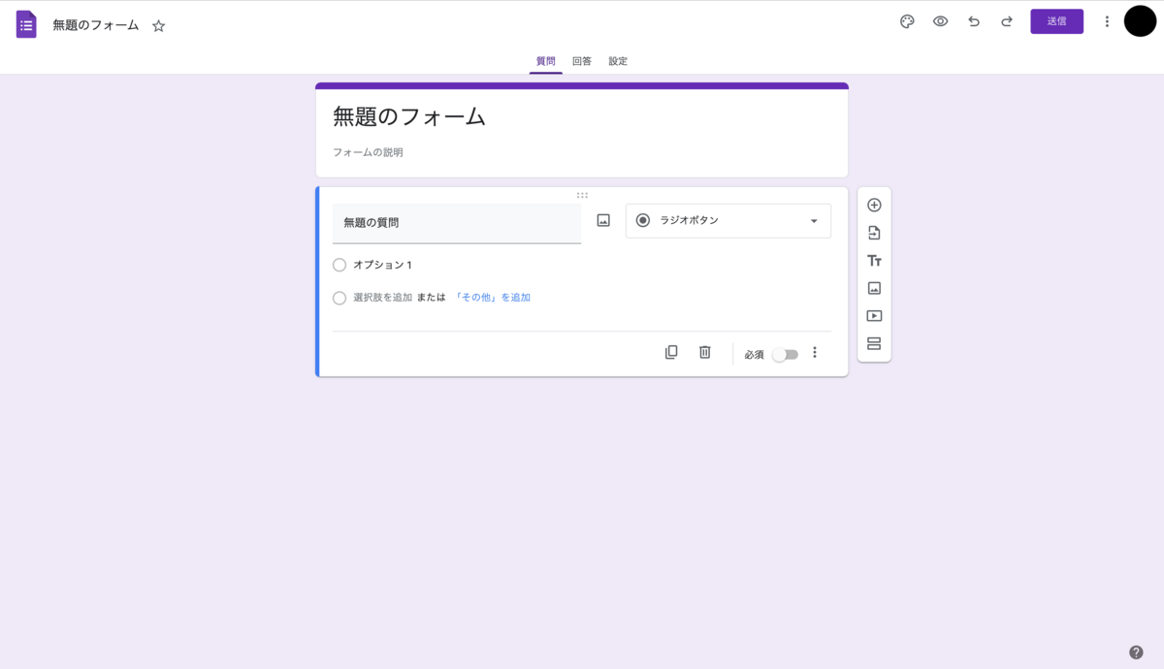1164x669 pixels.
Task: Open the question's more options menu
Action: point(815,352)
